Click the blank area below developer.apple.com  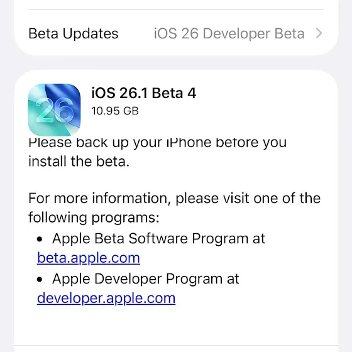tap(176, 326)
